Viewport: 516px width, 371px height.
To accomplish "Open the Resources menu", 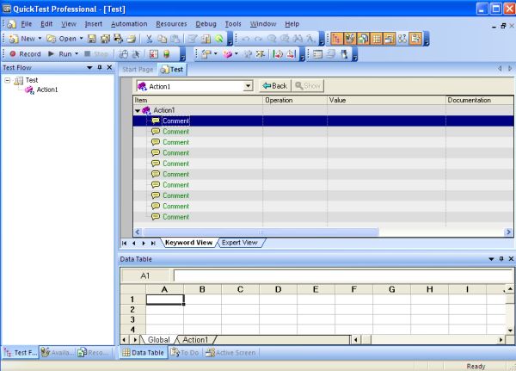I will point(171,24).
